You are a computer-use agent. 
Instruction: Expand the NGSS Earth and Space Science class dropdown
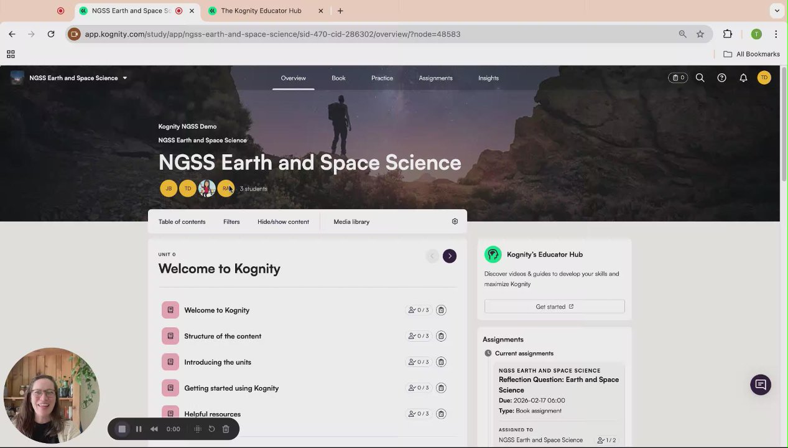pos(124,78)
